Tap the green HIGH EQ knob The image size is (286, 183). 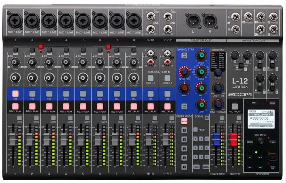click(x=201, y=55)
